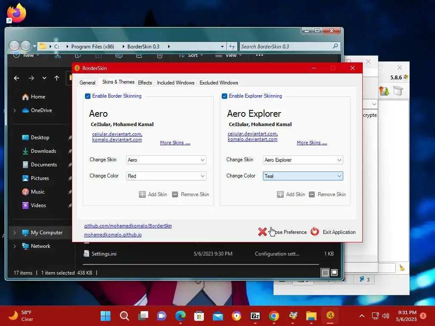
Task: Open the mohamedkomalo.github.io link
Action: (x=113, y=235)
